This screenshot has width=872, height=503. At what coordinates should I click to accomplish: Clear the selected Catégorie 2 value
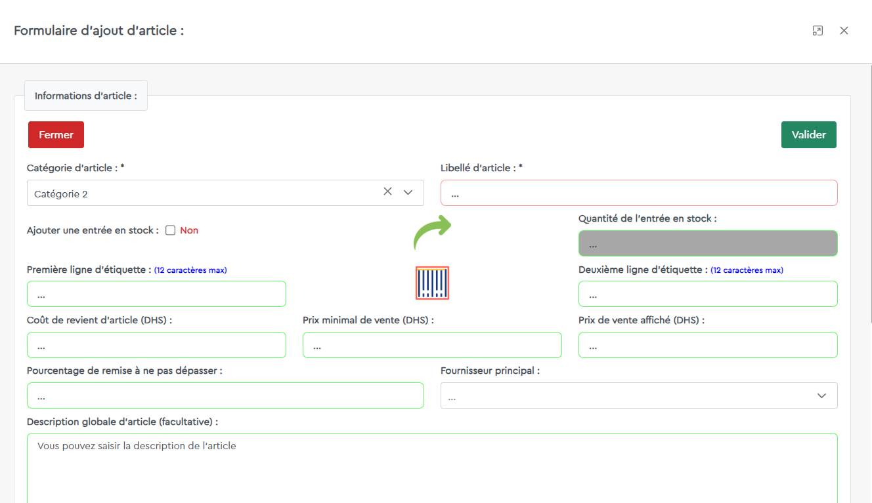coord(387,191)
